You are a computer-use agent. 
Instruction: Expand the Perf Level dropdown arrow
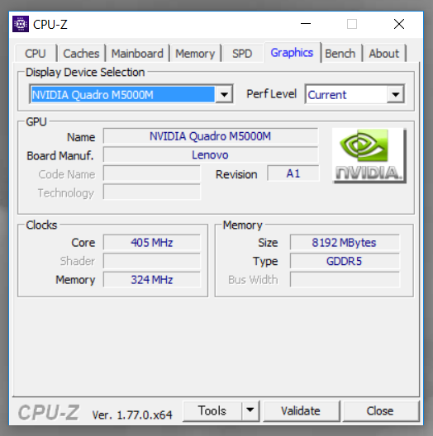point(396,94)
